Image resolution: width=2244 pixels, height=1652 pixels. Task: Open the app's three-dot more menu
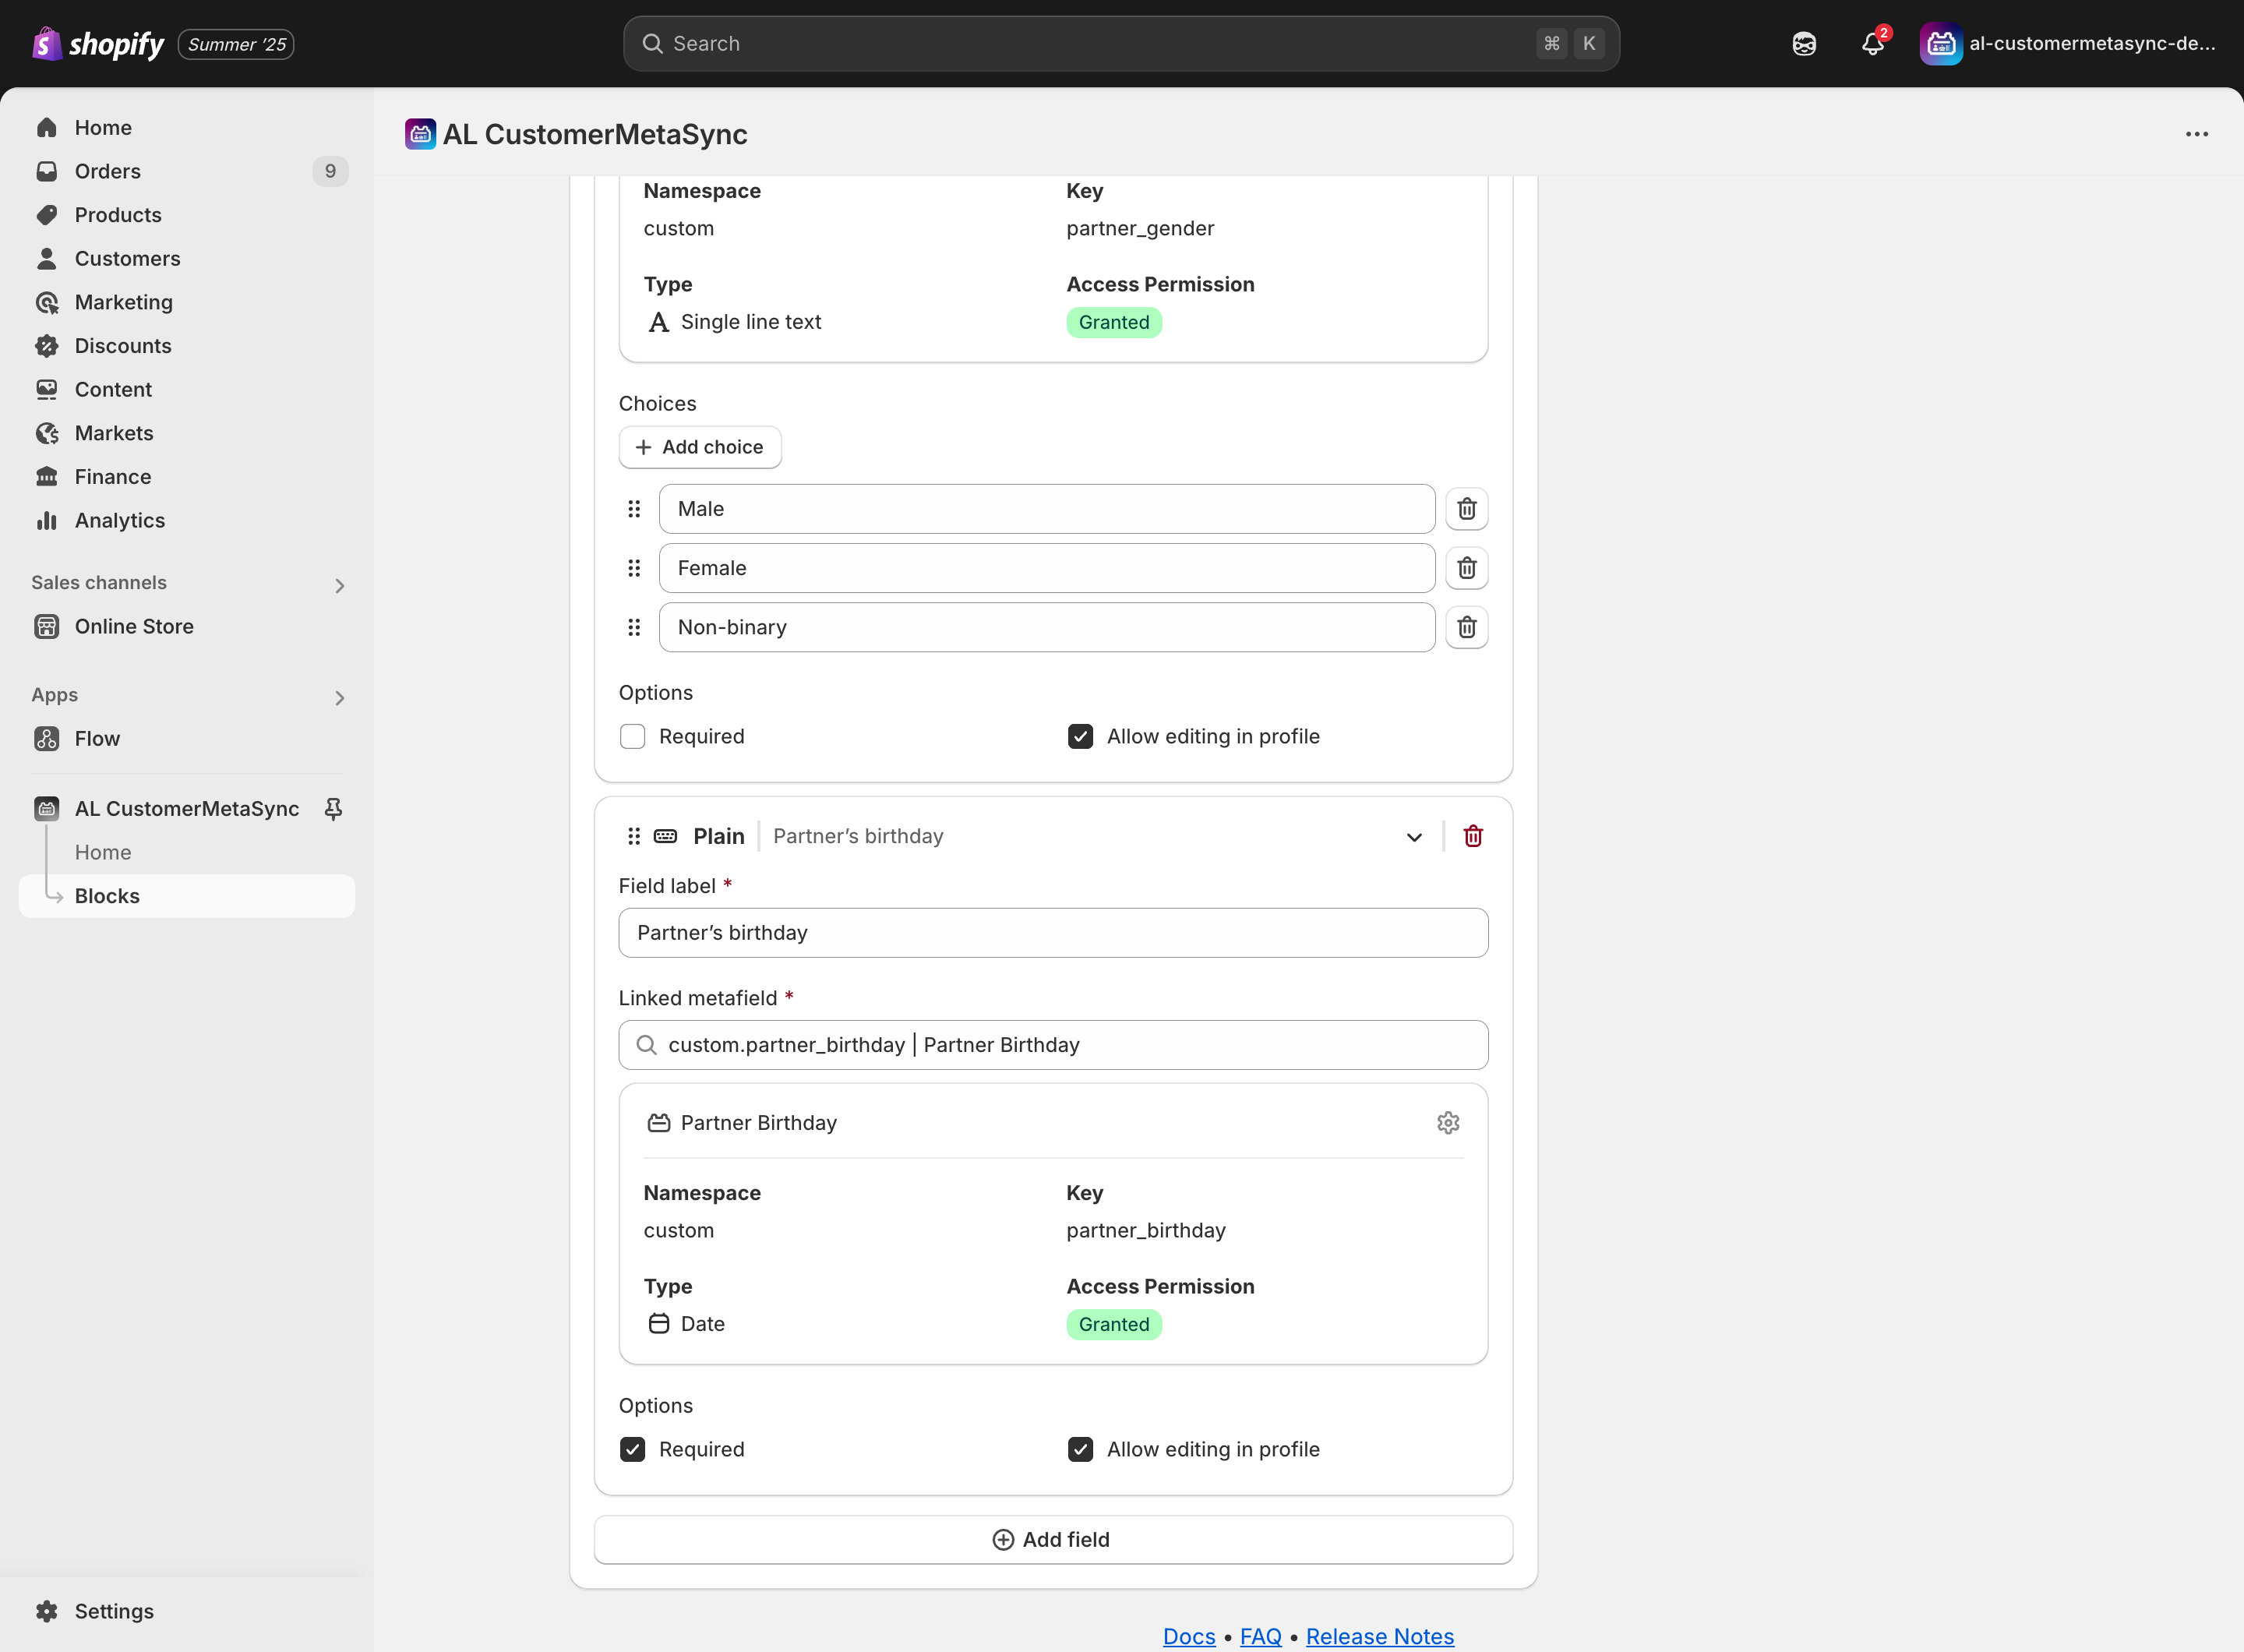tap(2196, 134)
